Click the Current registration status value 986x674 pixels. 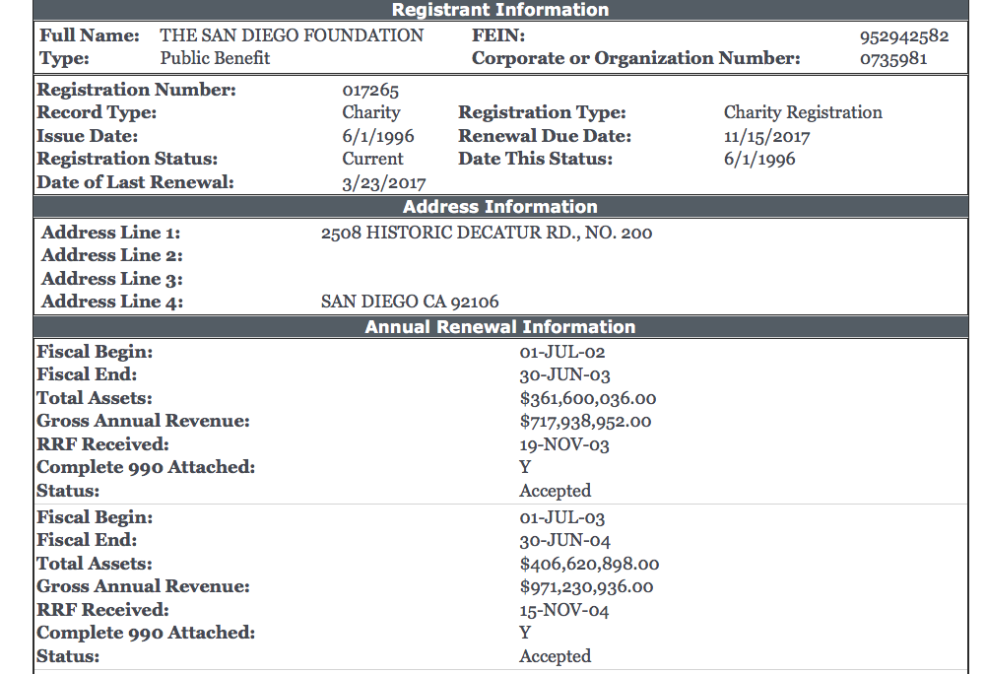tap(372, 159)
